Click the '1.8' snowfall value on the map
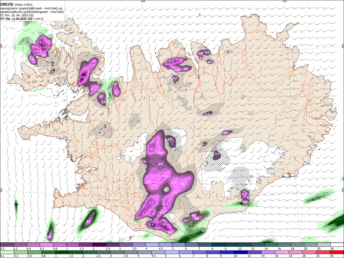The image size is (344, 258). [141, 213]
